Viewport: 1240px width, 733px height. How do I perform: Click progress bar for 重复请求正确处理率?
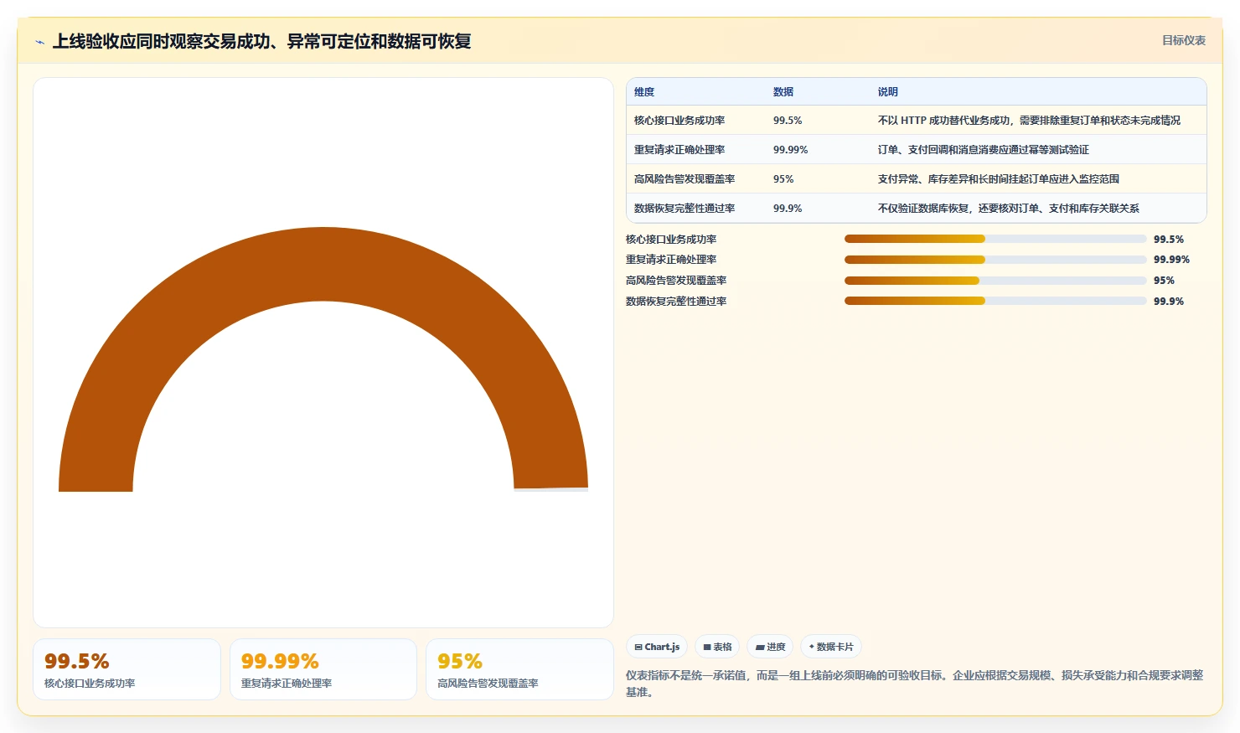click(995, 260)
